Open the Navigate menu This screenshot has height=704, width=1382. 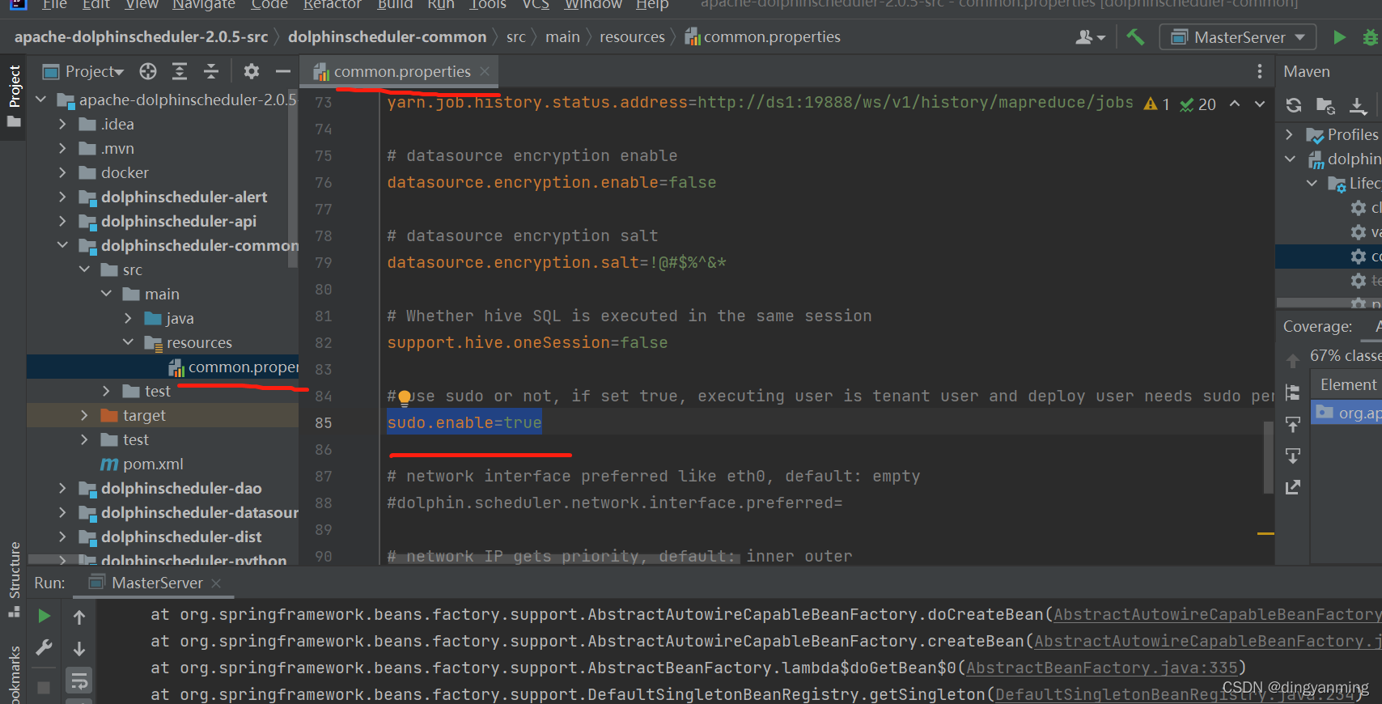pyautogui.click(x=204, y=5)
